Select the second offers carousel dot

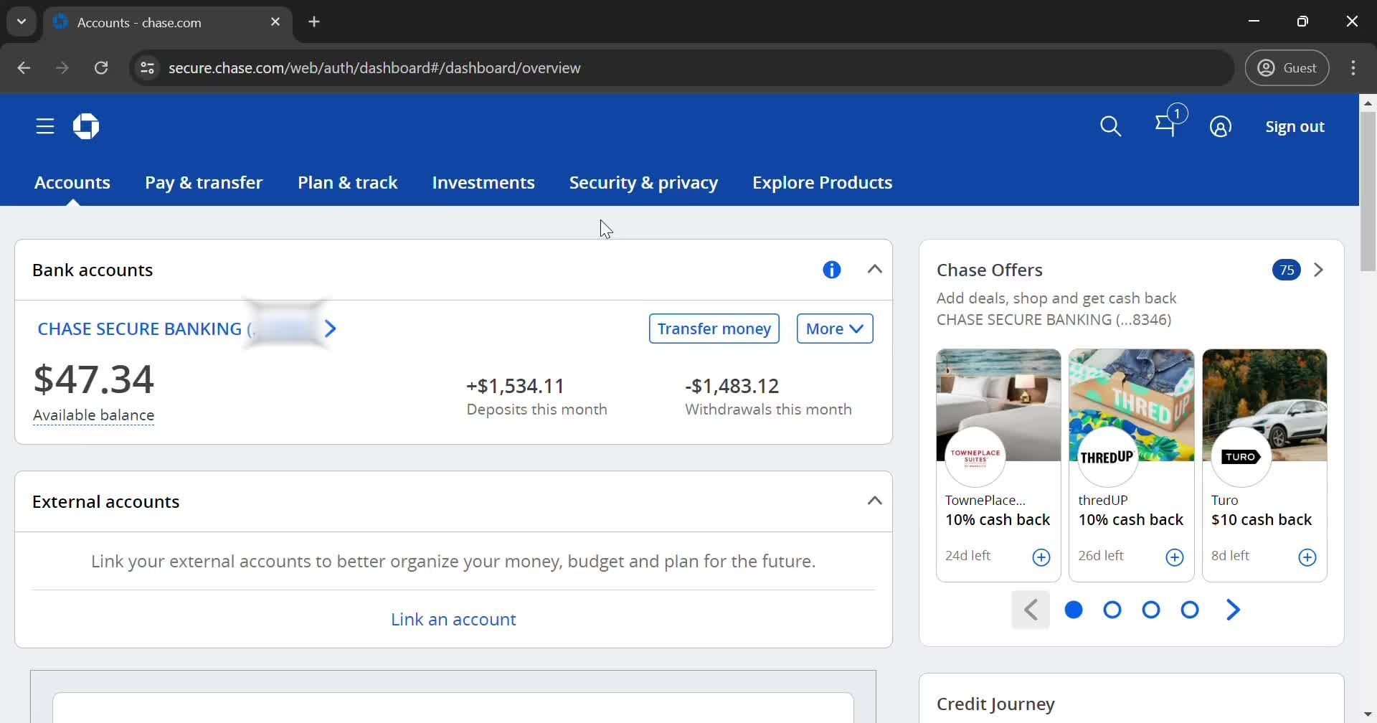click(1112, 610)
